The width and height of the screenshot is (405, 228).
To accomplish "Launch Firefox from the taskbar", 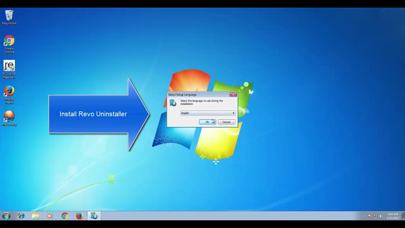I will click(x=79, y=216).
